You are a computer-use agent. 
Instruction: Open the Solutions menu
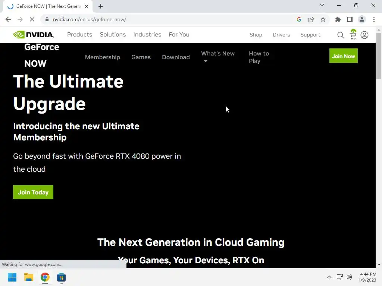click(113, 35)
